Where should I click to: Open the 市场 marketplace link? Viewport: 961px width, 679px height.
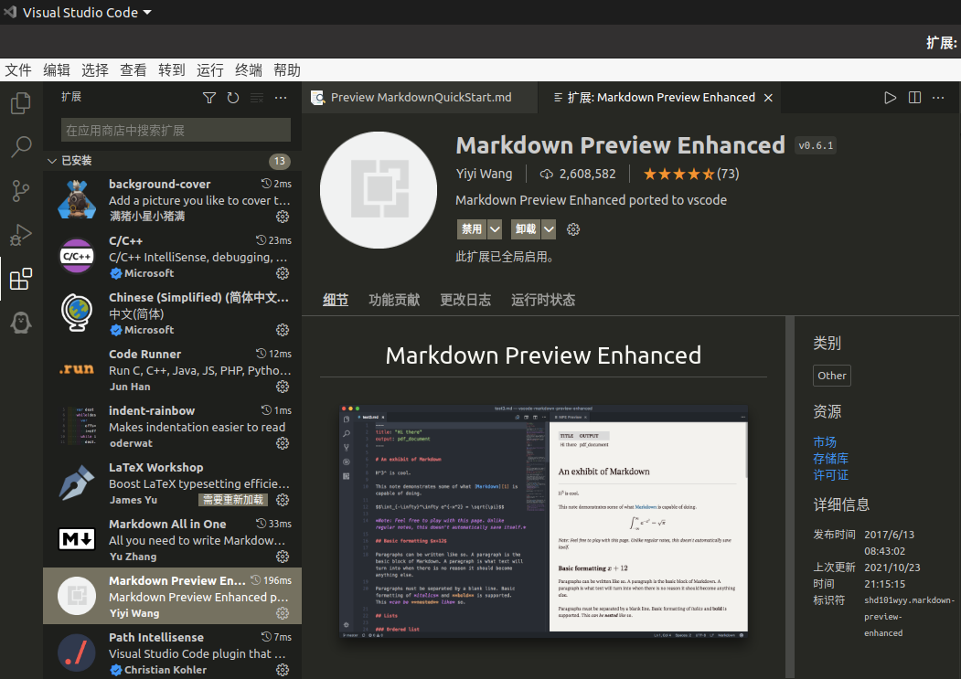pos(825,441)
